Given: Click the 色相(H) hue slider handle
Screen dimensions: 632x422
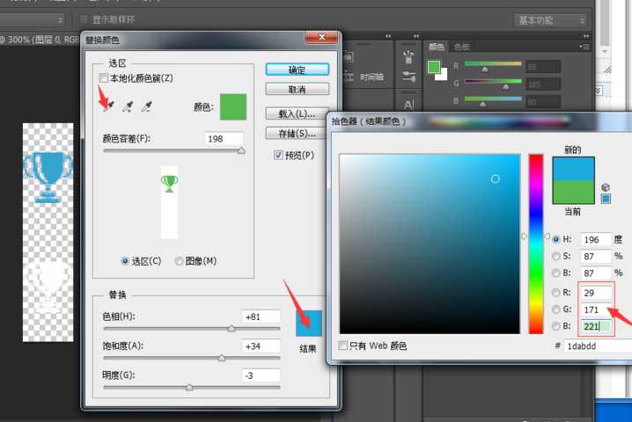Looking at the screenshot, I should click(231, 328).
